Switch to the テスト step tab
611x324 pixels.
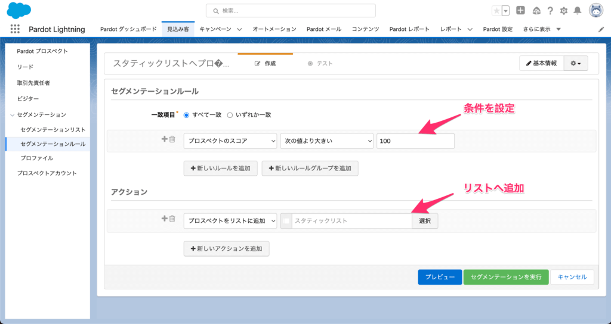320,63
